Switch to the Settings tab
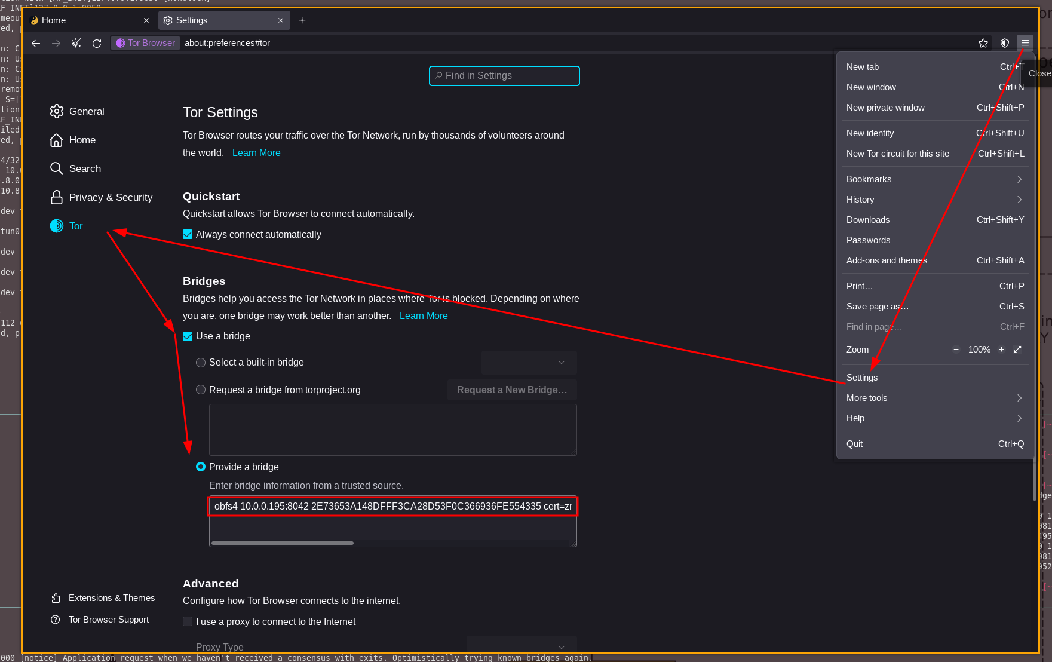1052x662 pixels. pyautogui.click(x=225, y=20)
